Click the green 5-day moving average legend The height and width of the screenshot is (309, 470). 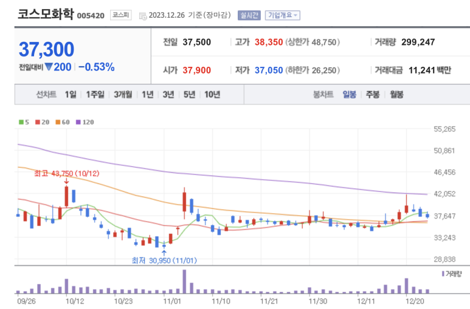[x=24, y=122]
